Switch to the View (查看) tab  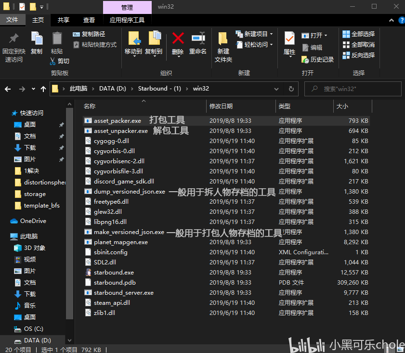89,20
